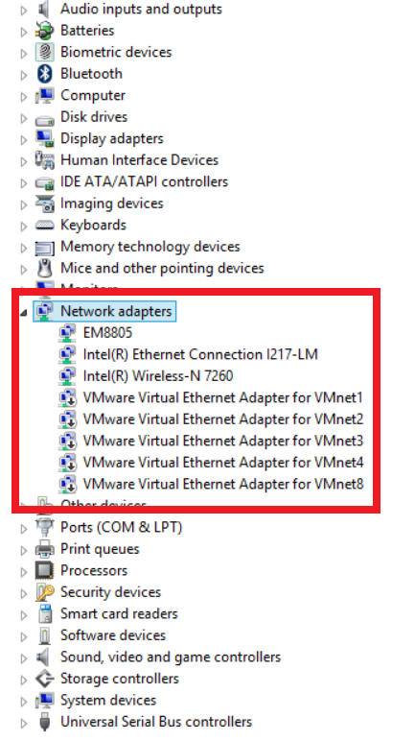
Task: Select VMware Virtual Ethernet Adapter for VMnet1
Action: coord(223,398)
